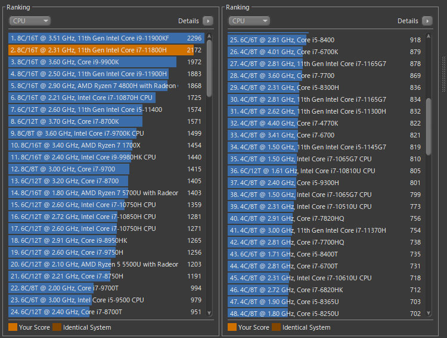Click the score 918 value
Screen dimensions: 447x338
point(415,40)
